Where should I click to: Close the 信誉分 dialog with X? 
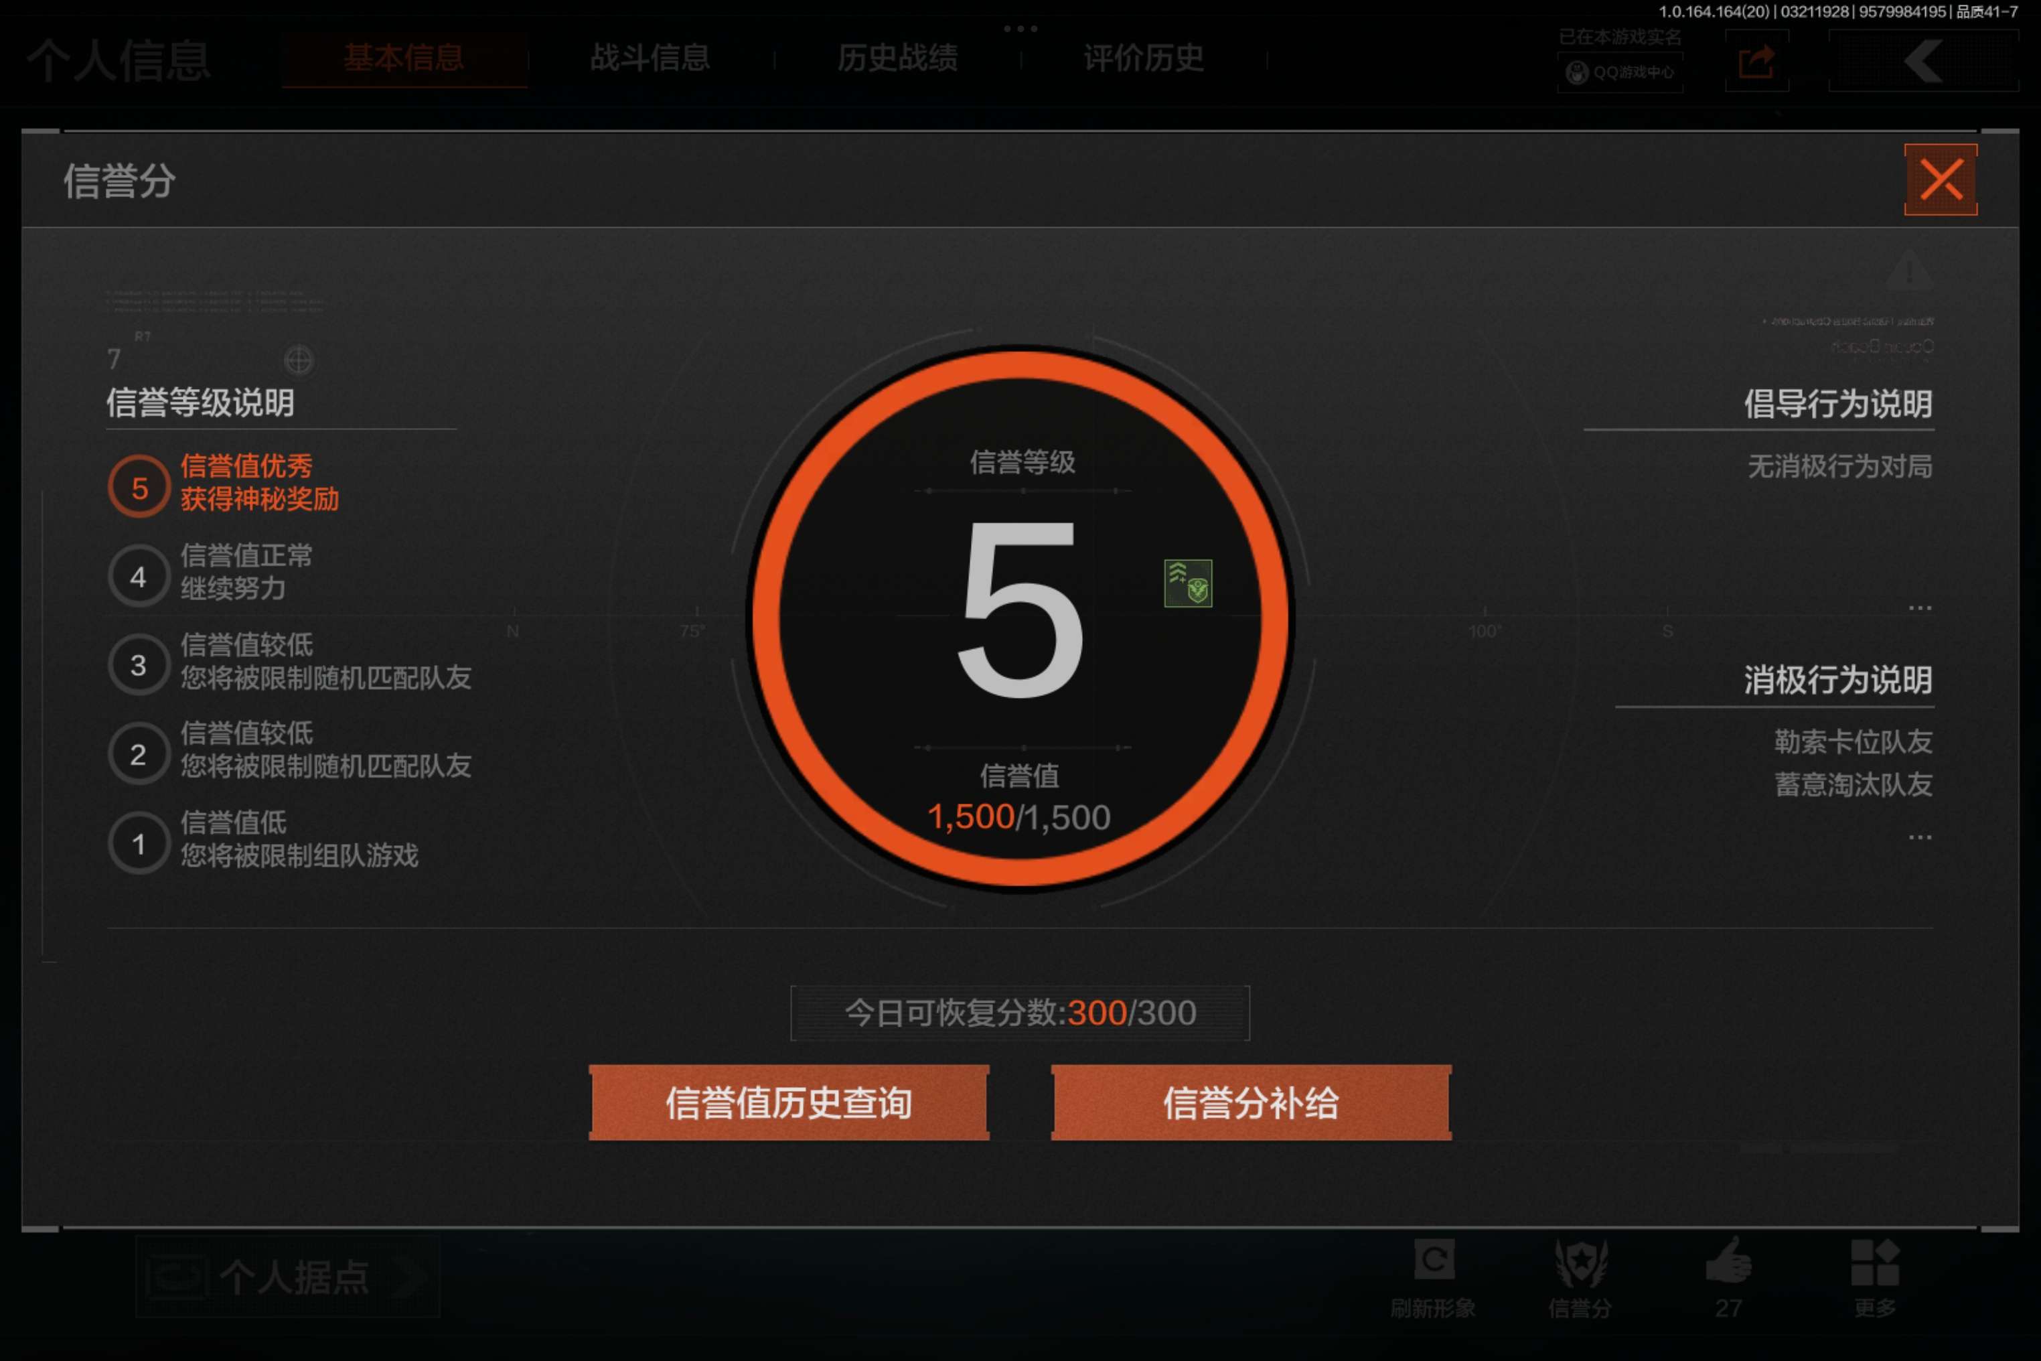point(1941,180)
